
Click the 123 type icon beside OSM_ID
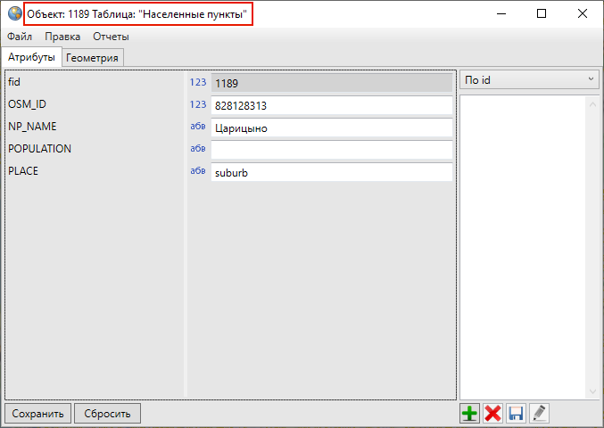point(198,105)
